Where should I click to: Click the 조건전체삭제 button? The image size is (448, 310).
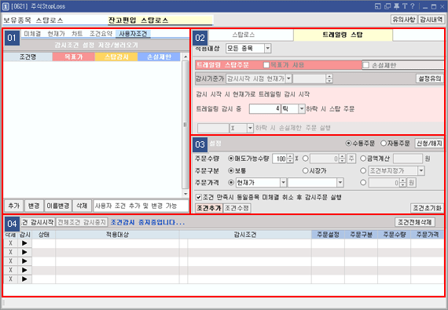[x=415, y=222]
